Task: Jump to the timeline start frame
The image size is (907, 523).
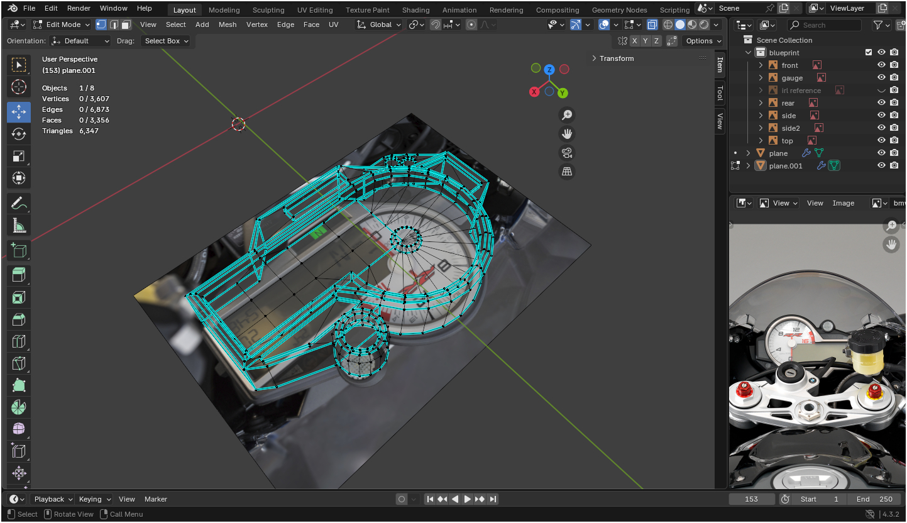Action: click(430, 499)
